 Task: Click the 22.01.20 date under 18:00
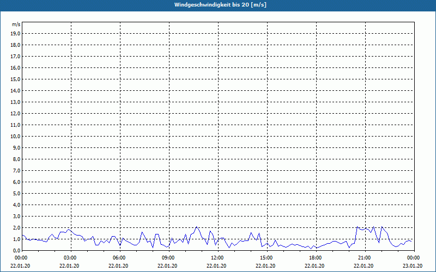point(314,266)
